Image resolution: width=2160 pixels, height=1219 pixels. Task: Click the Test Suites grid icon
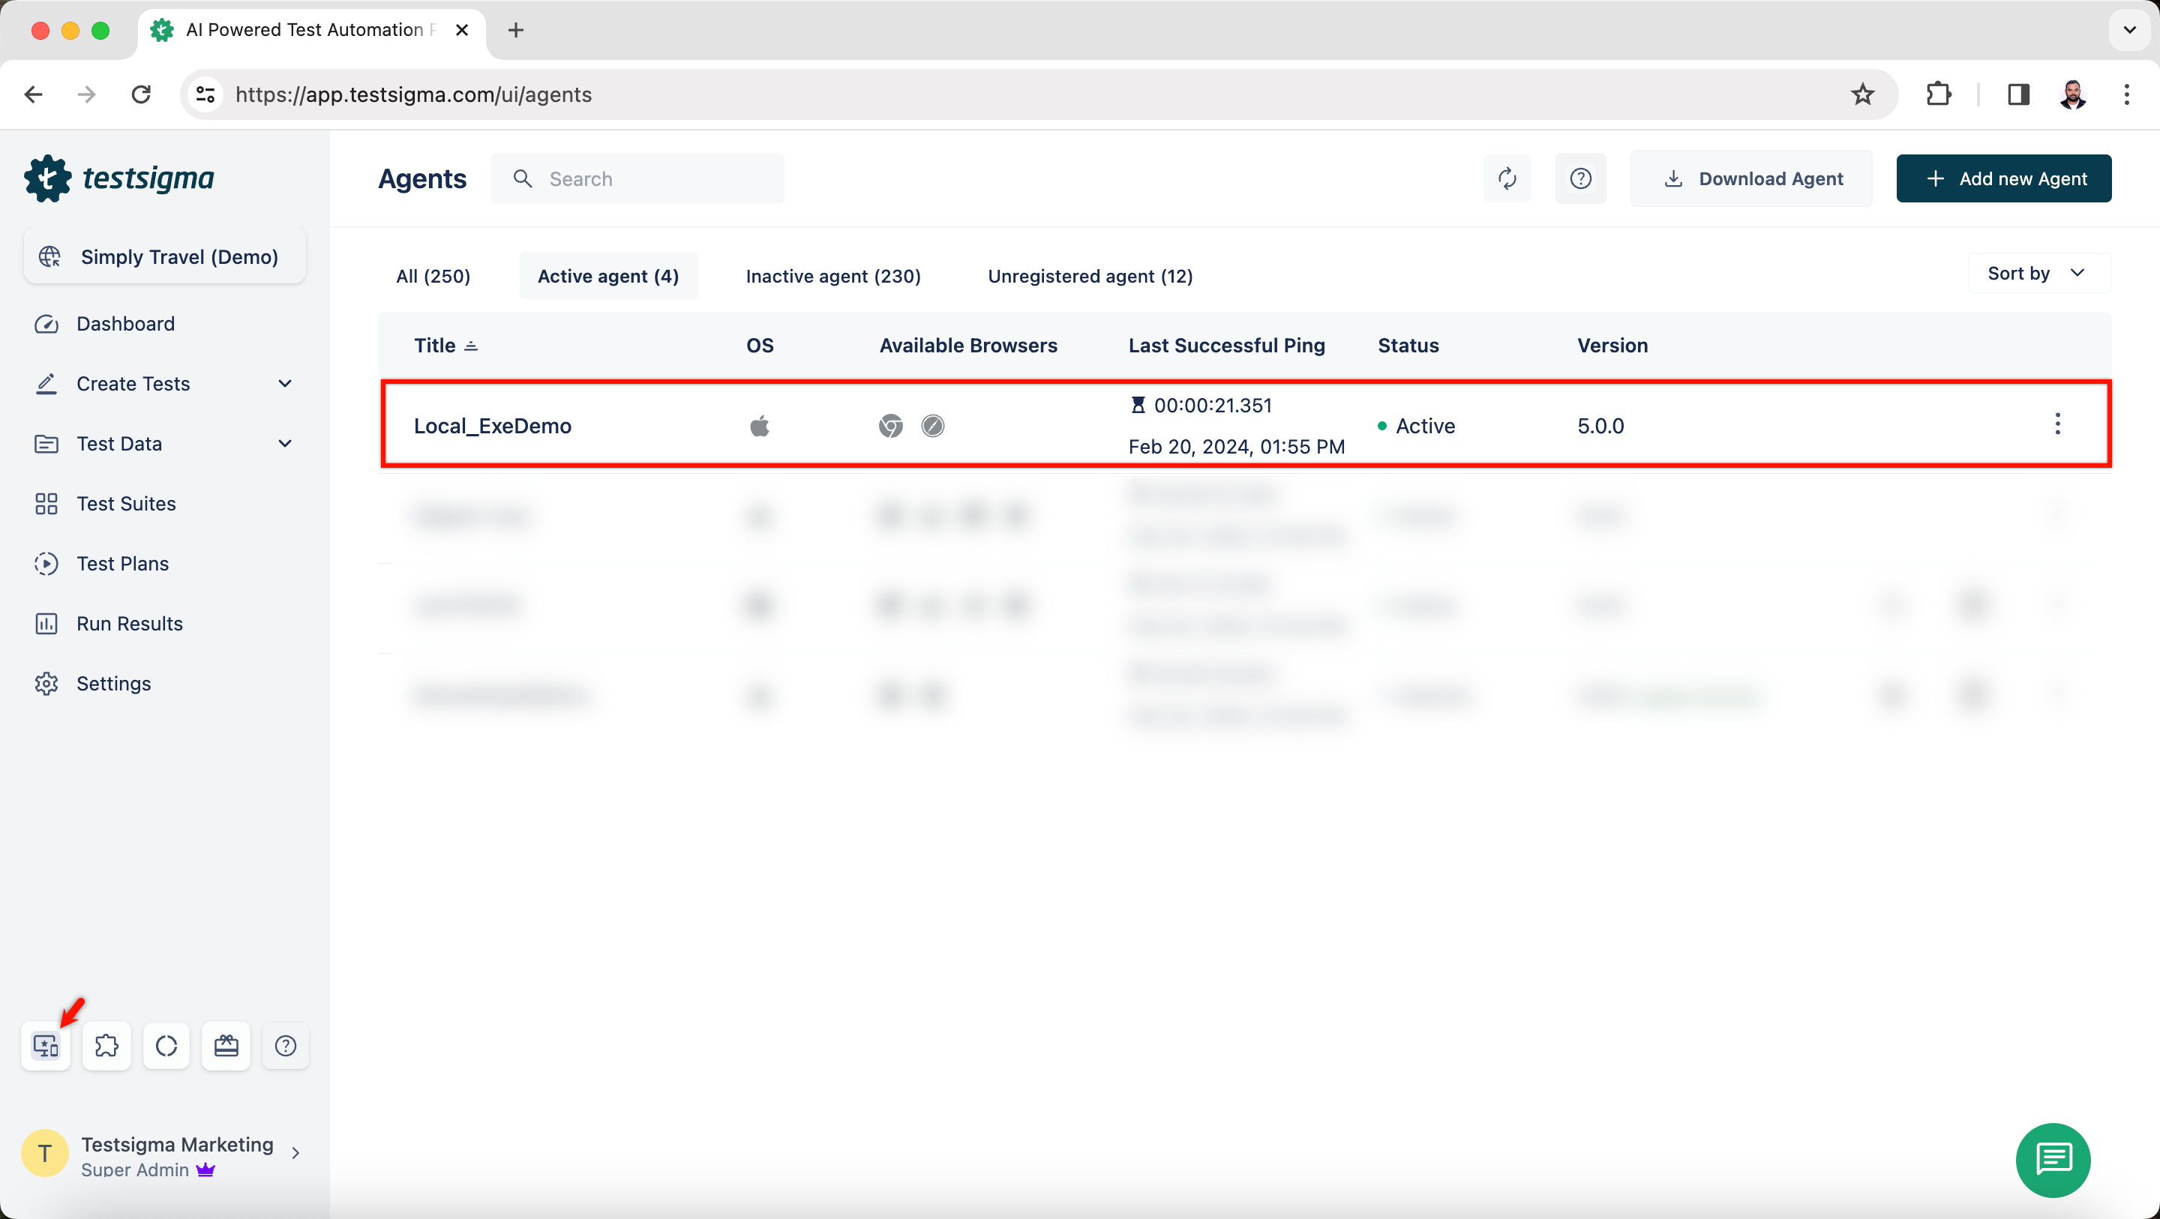coord(46,504)
